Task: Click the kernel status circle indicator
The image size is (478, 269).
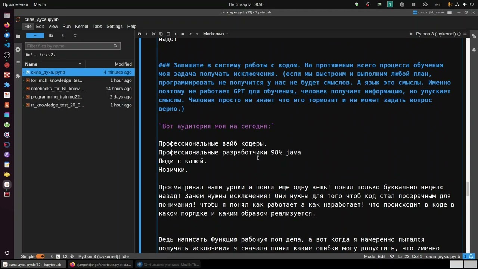Action: (459, 34)
